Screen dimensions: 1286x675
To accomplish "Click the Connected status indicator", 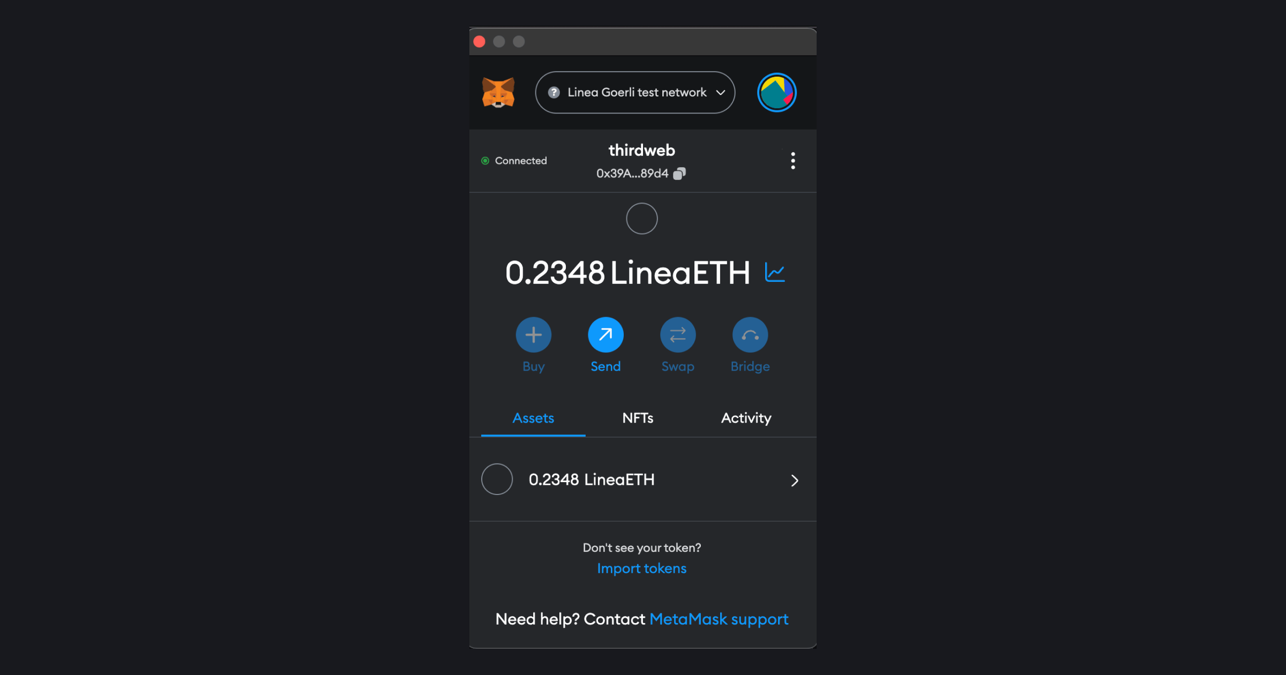I will click(514, 161).
